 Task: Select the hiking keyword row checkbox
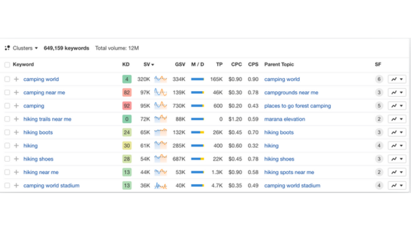[7, 146]
